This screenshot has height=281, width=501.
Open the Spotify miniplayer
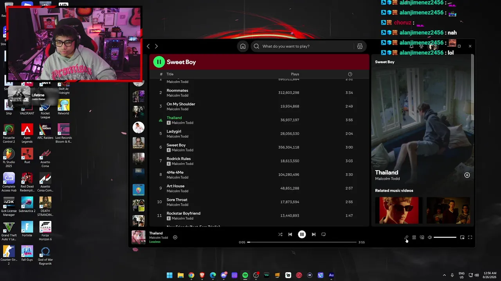tap(462, 237)
